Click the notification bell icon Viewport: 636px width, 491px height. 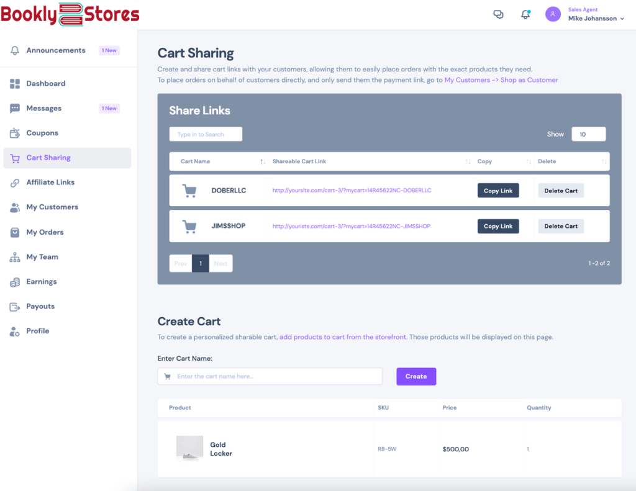point(525,14)
